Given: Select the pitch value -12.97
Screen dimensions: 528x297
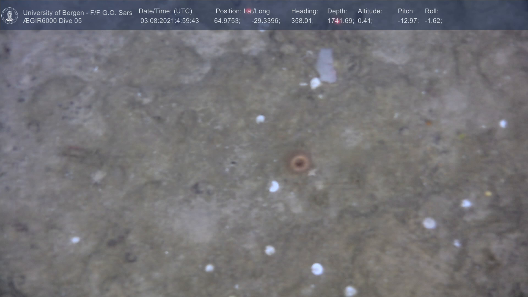Looking at the screenshot, I should pyautogui.click(x=408, y=21).
